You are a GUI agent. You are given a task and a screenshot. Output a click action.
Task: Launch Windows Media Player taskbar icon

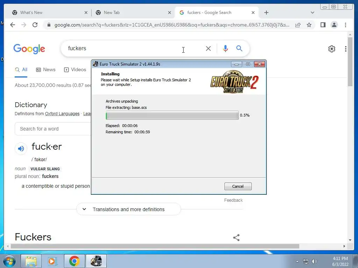tap(52, 261)
